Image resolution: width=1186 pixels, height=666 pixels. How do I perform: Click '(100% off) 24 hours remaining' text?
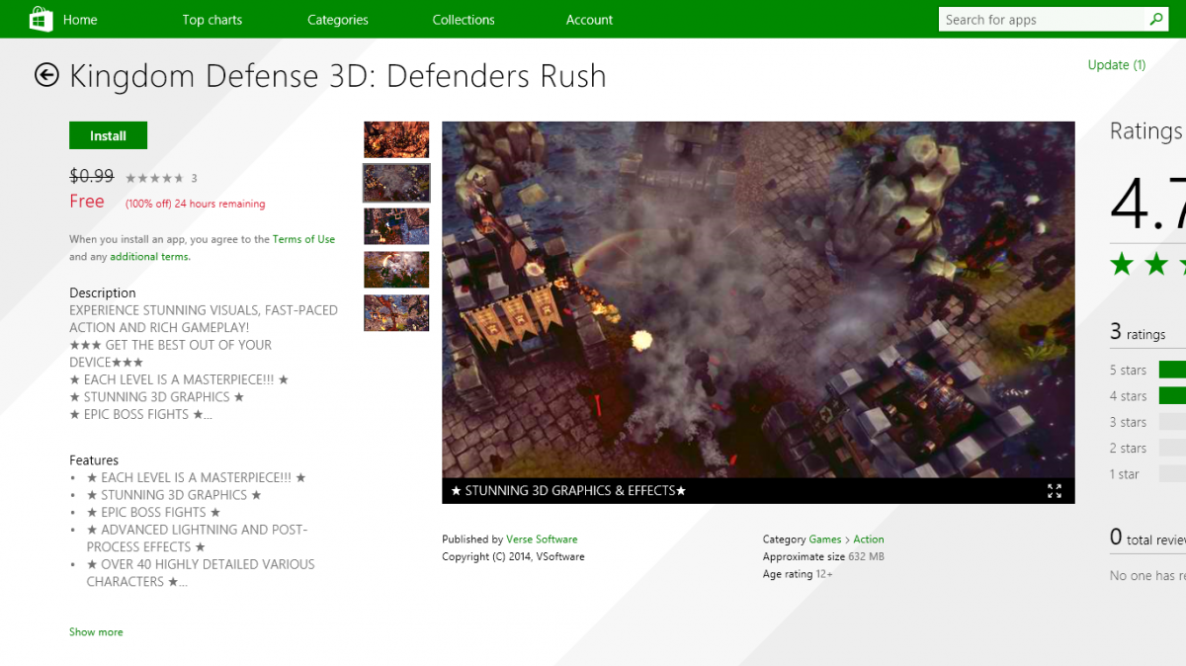[195, 205]
